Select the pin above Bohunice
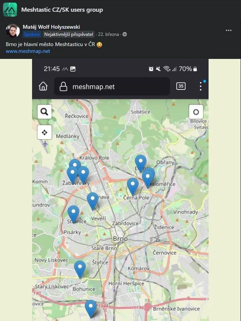Screen dimensions: 241x321 tap(80, 269)
